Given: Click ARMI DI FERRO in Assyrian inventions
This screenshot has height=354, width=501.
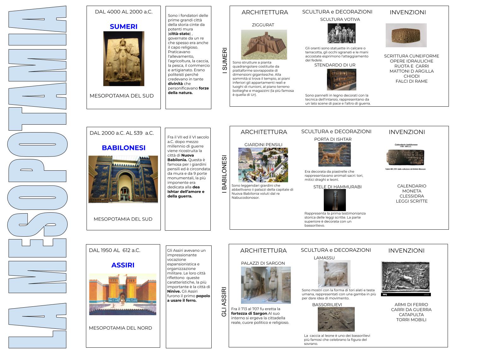Looking at the screenshot, I should 411,304.
